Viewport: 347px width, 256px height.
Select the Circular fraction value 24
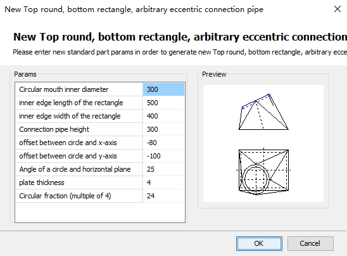tap(163, 196)
